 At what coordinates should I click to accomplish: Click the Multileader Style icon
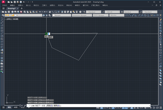141,12
